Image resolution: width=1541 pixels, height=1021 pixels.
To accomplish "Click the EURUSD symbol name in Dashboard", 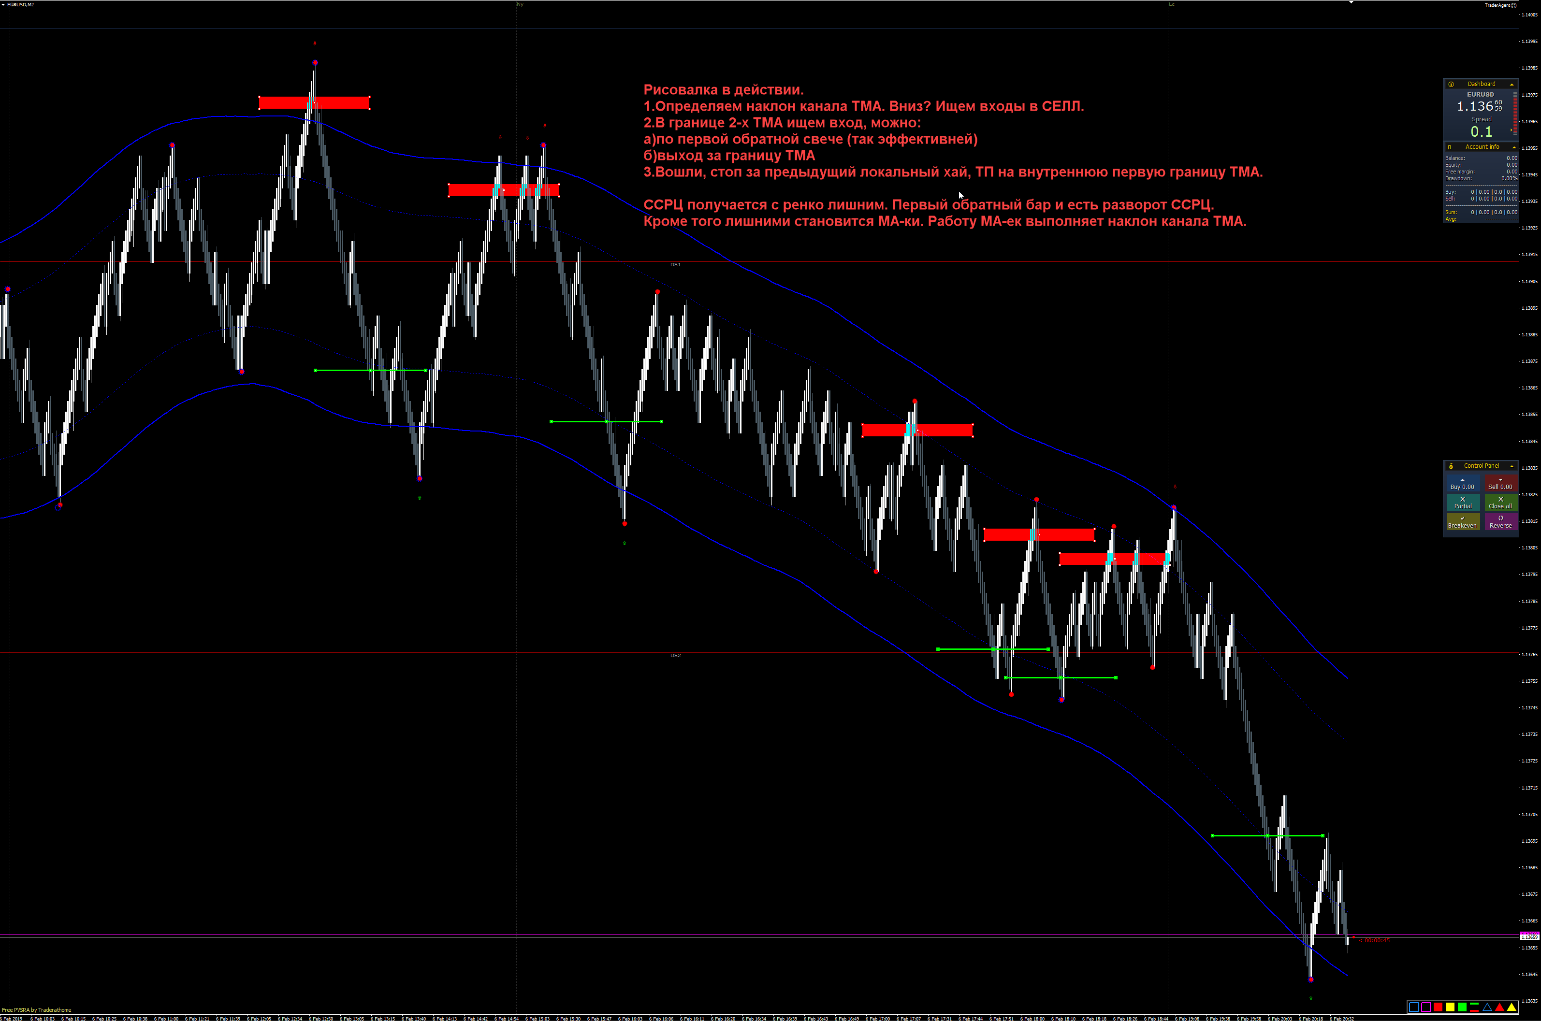I will pos(1481,94).
